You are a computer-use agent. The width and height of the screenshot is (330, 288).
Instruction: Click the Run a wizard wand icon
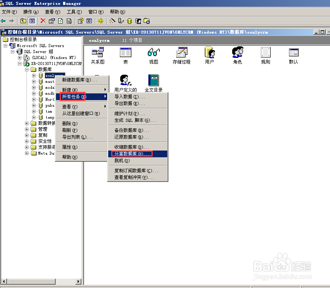(x=112, y=21)
